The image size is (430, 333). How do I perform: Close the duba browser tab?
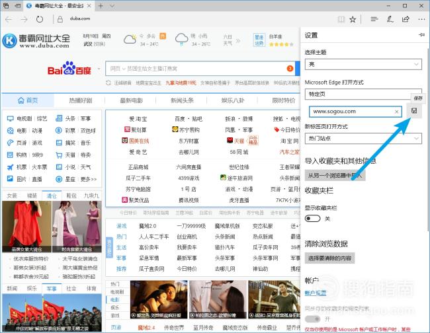tap(89, 6)
